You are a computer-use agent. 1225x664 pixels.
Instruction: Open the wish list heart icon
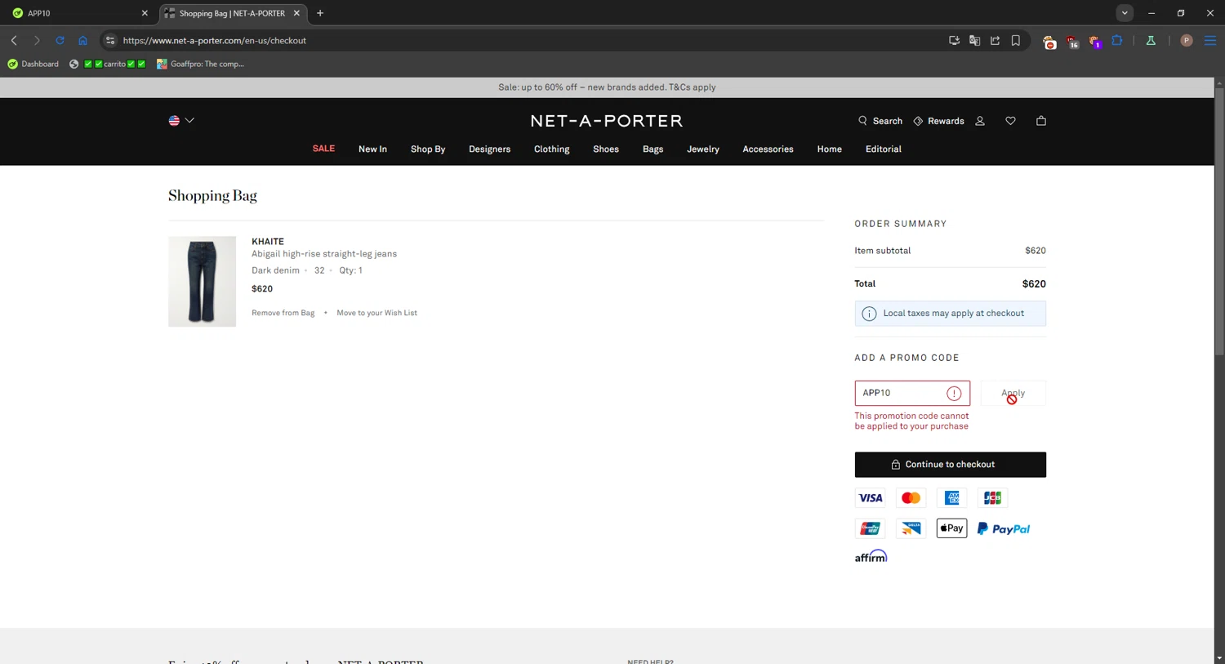[x=1010, y=121]
